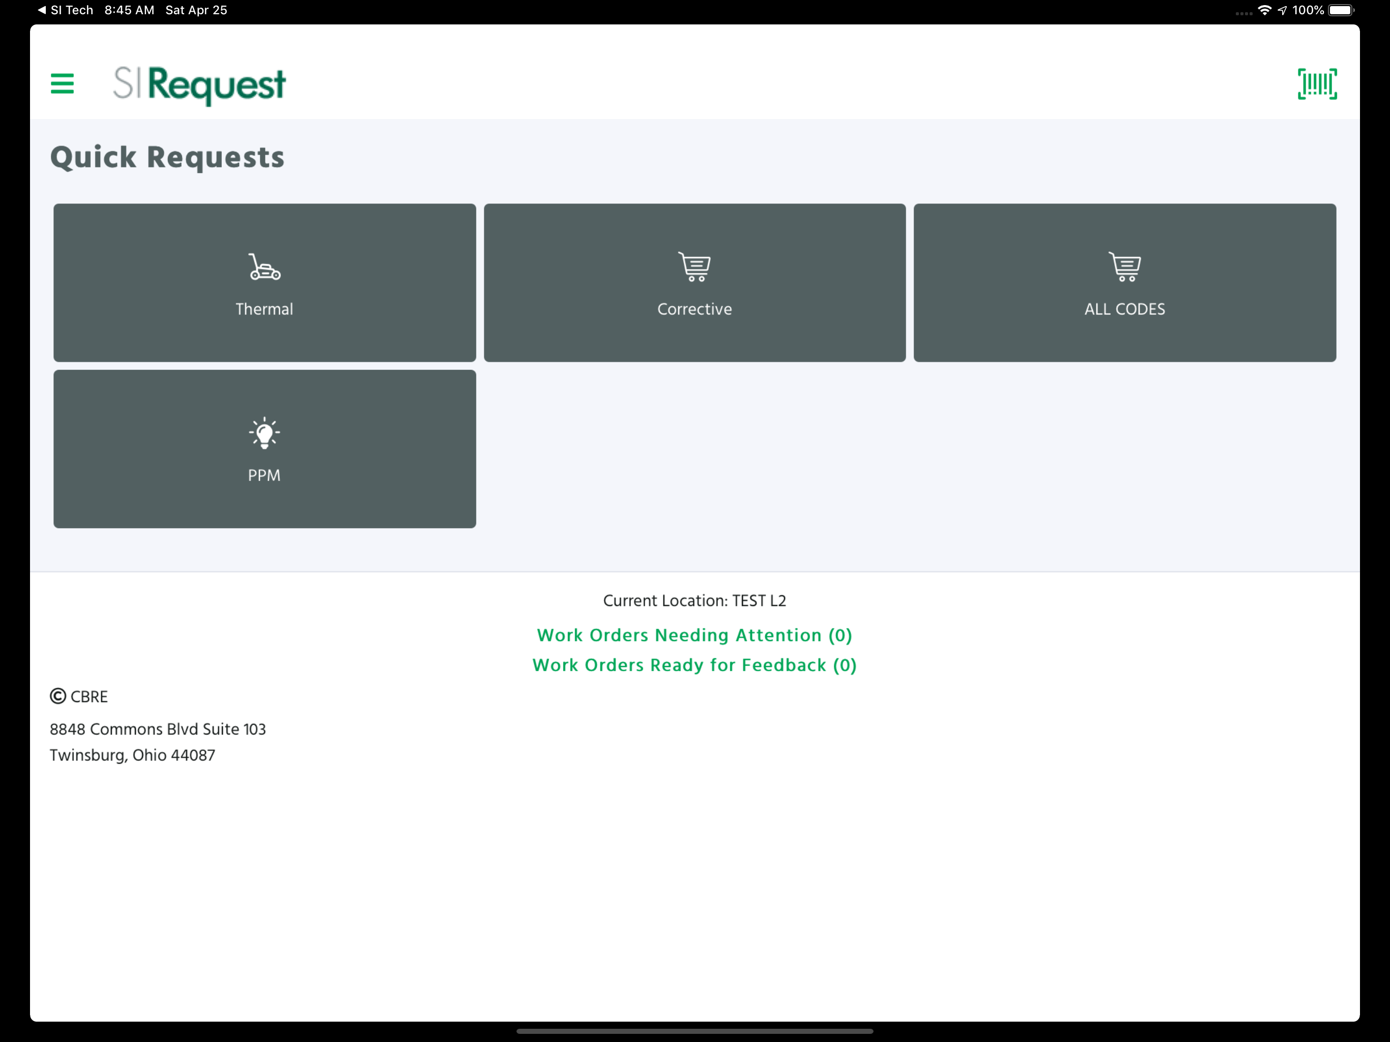Click the CBRE copyright text
Viewport: 1390px width, 1042px height.
click(x=79, y=697)
